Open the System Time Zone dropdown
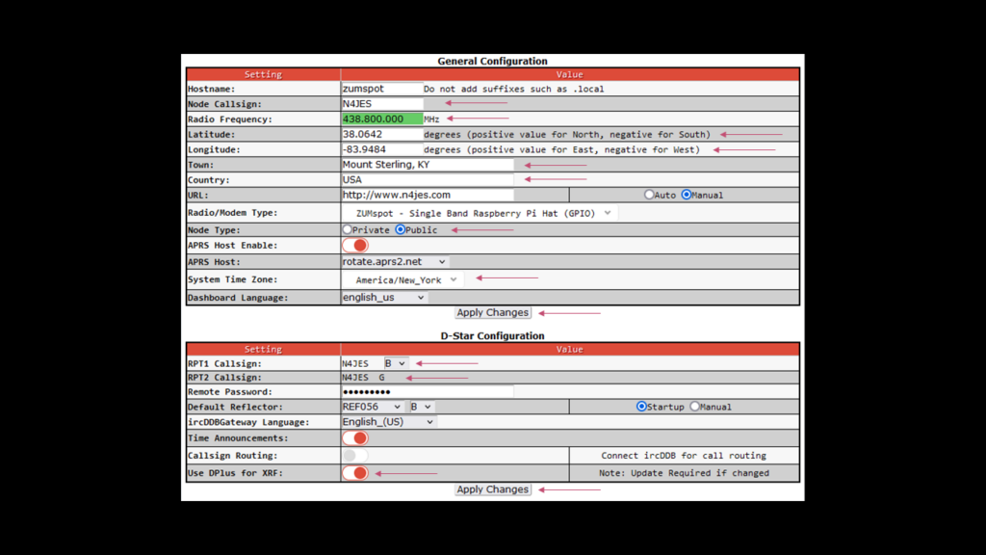 [x=403, y=279]
